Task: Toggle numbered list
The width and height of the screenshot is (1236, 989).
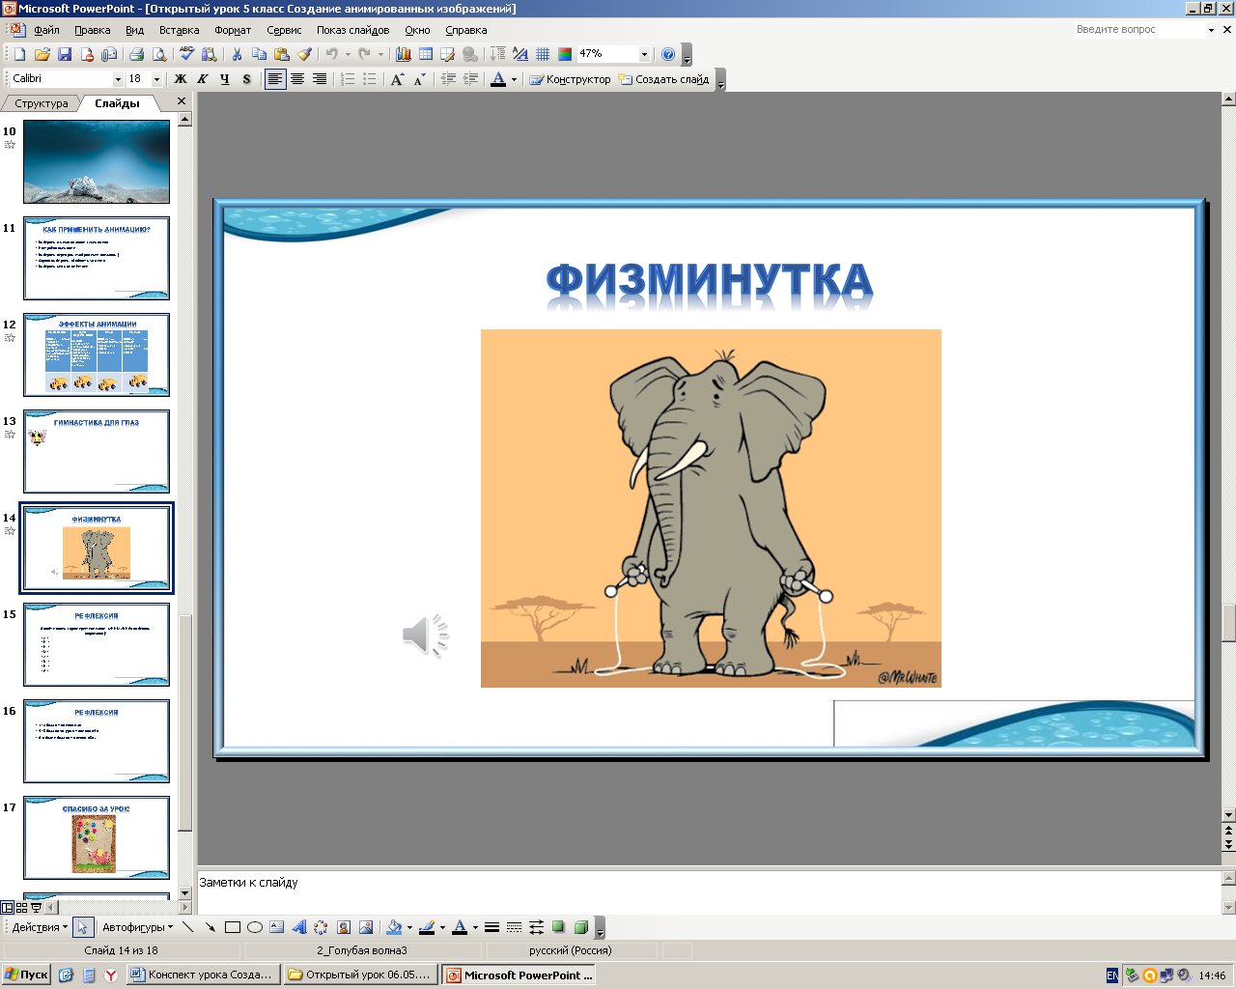Action: tap(348, 79)
